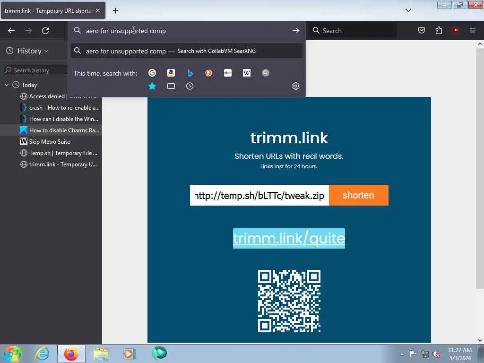This screenshot has width=484, height=363.
Task: Click the trimm.link site heading
Action: (x=289, y=138)
